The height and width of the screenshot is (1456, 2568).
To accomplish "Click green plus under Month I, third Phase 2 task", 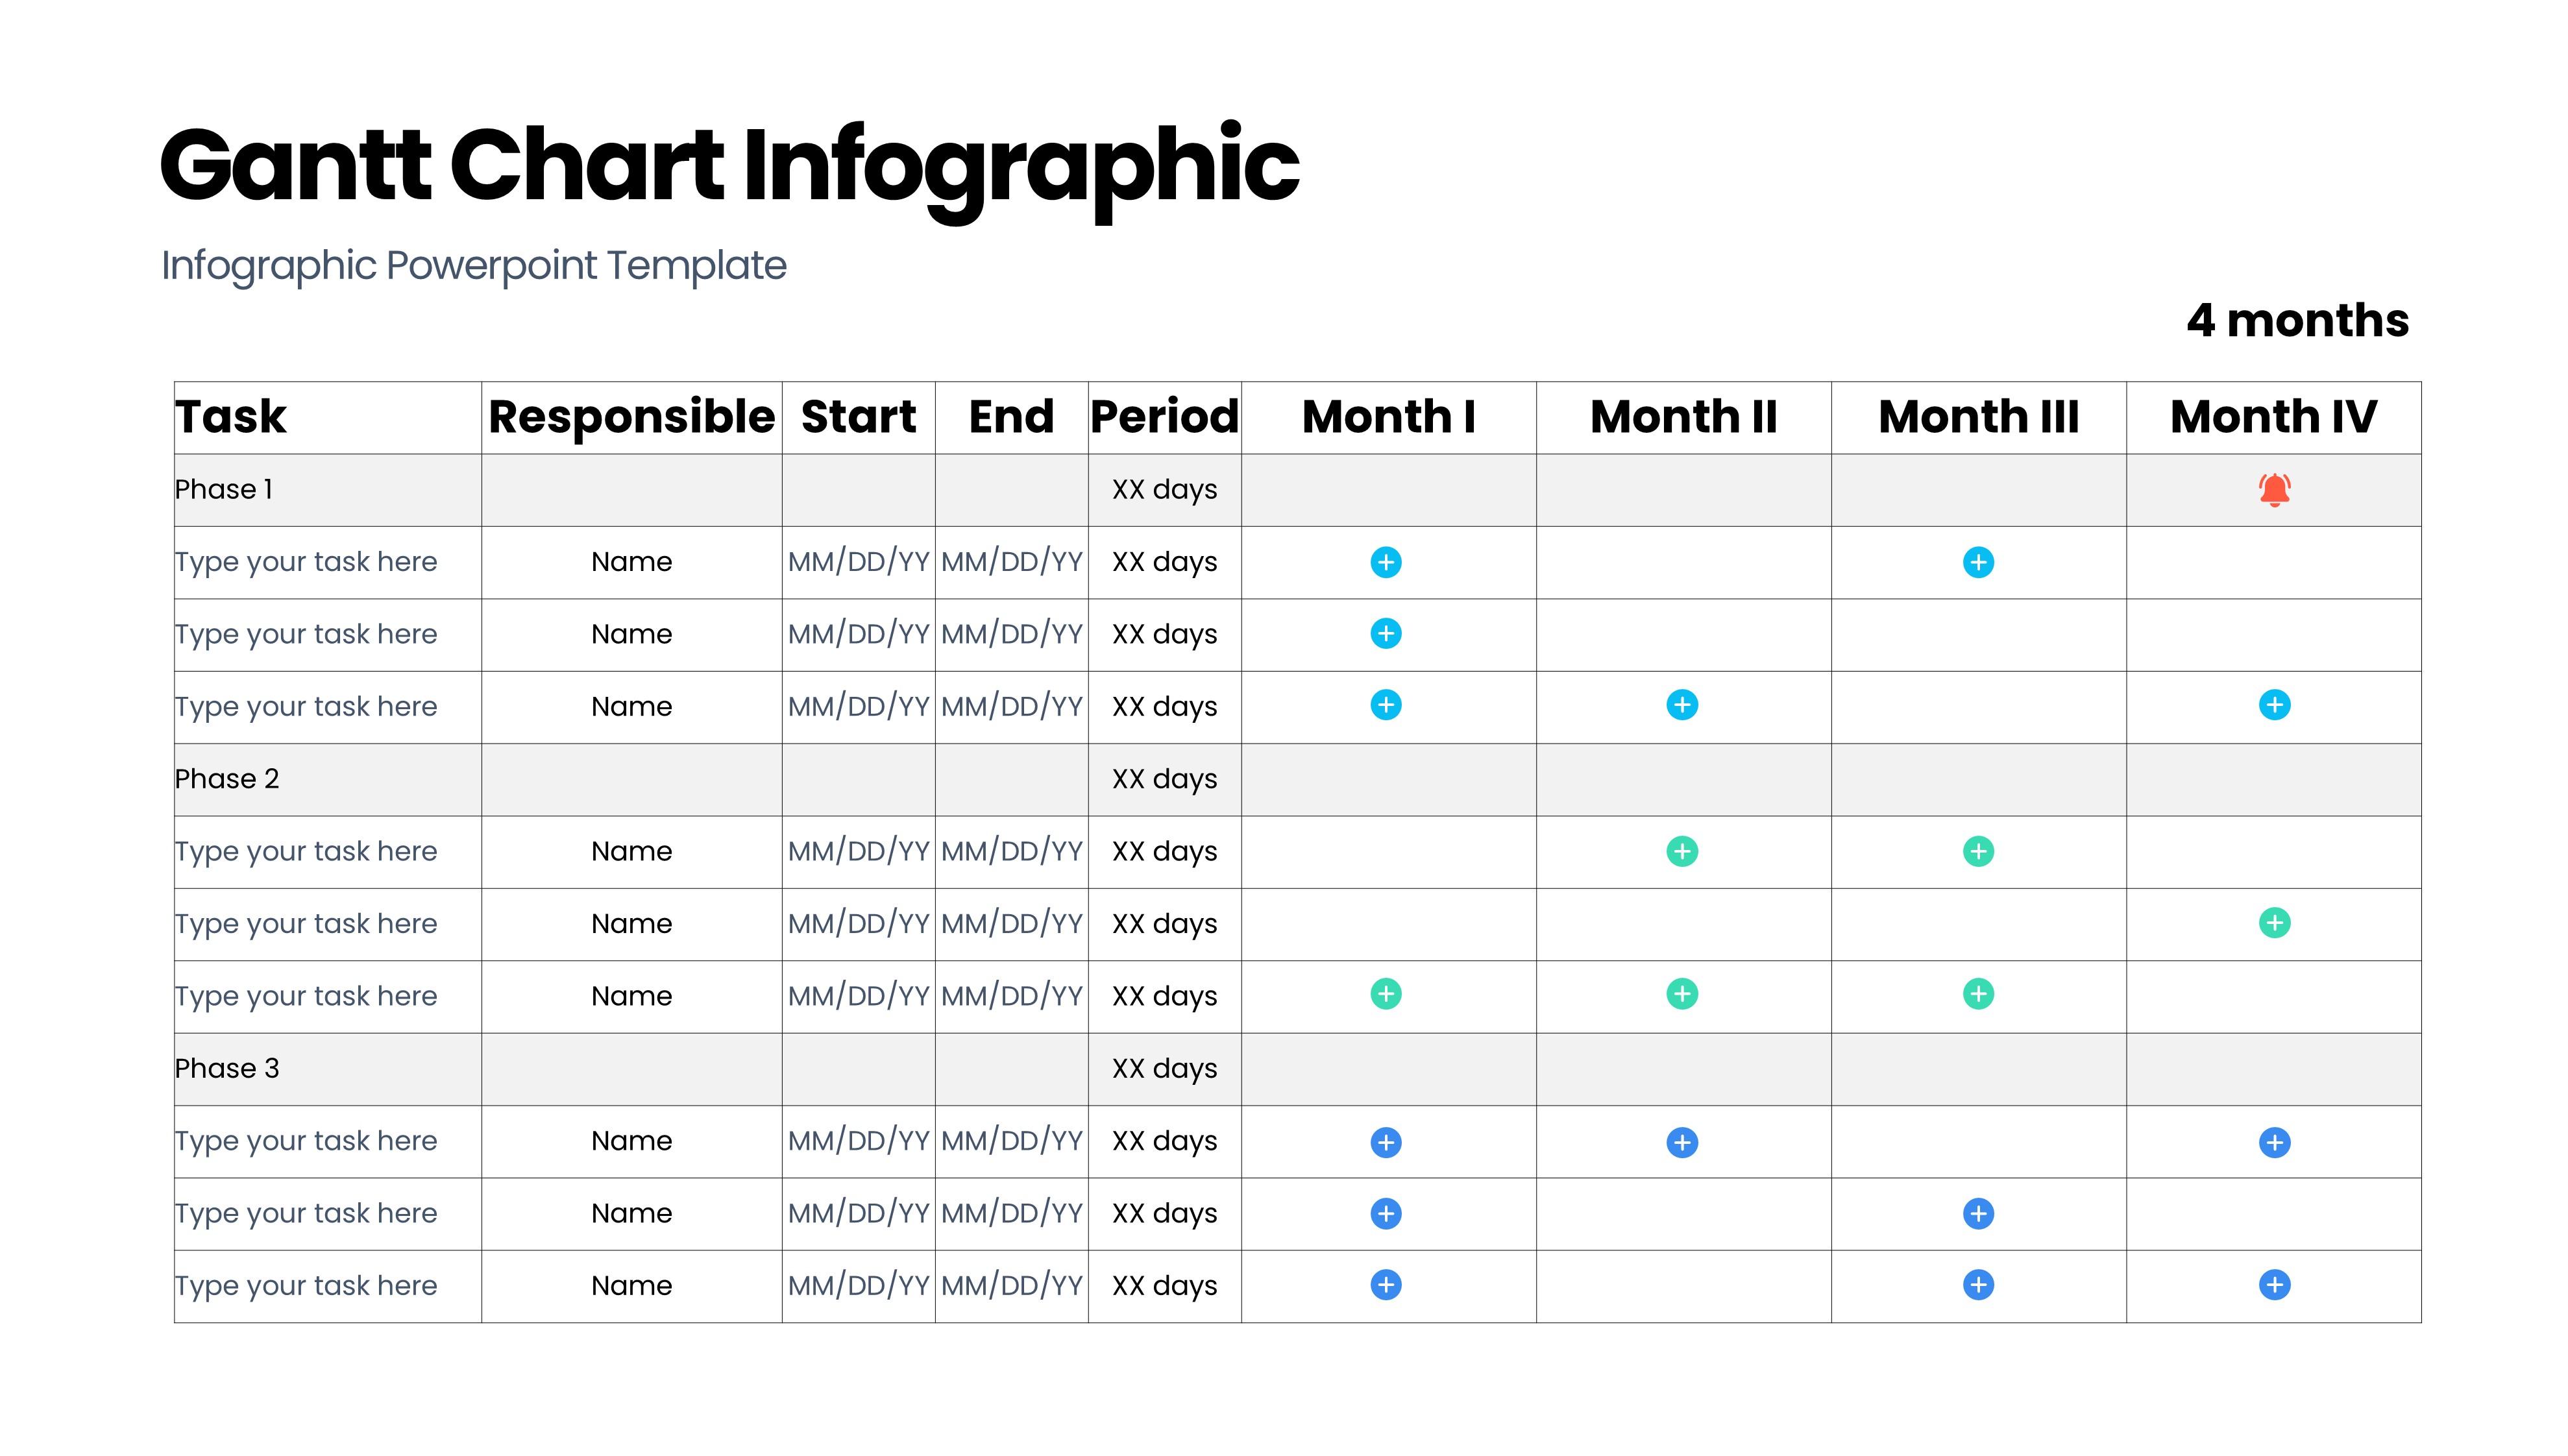I will pyautogui.click(x=1385, y=995).
